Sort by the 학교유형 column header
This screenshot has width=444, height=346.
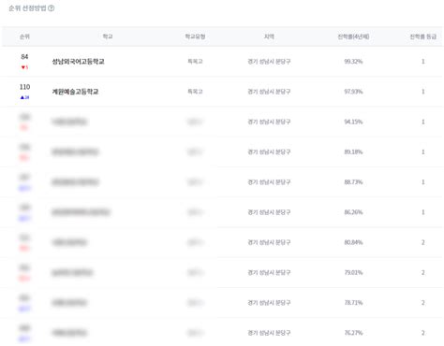click(195, 36)
